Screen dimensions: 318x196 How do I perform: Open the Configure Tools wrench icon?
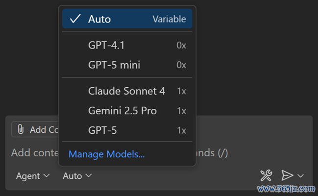coord(266,175)
